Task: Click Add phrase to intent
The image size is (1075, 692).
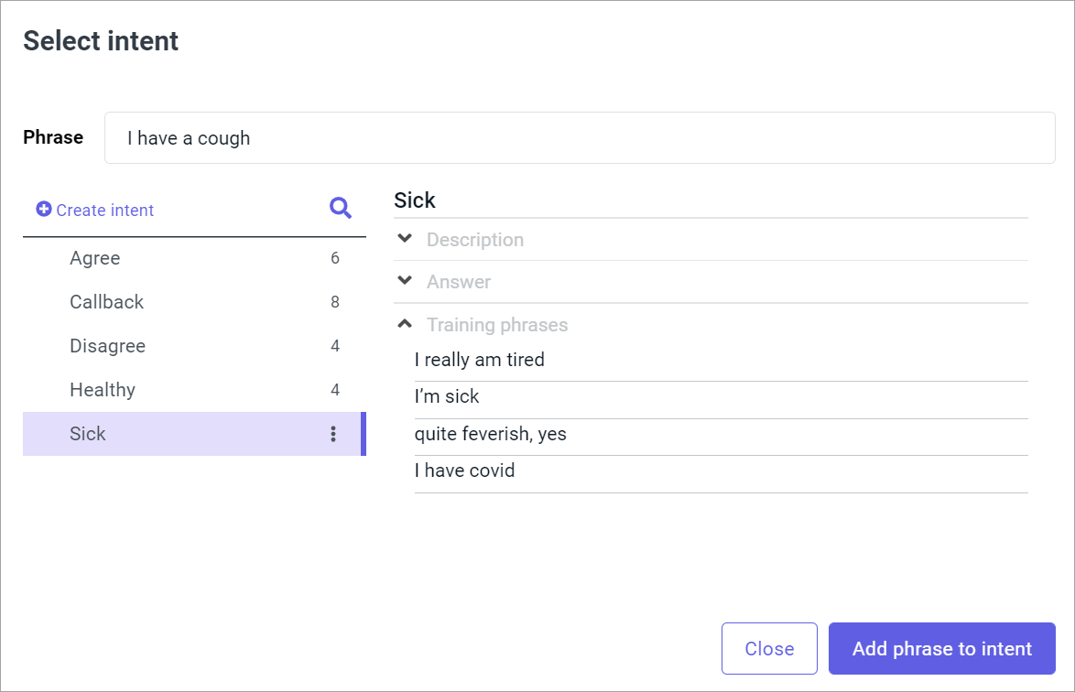Action: pos(941,648)
